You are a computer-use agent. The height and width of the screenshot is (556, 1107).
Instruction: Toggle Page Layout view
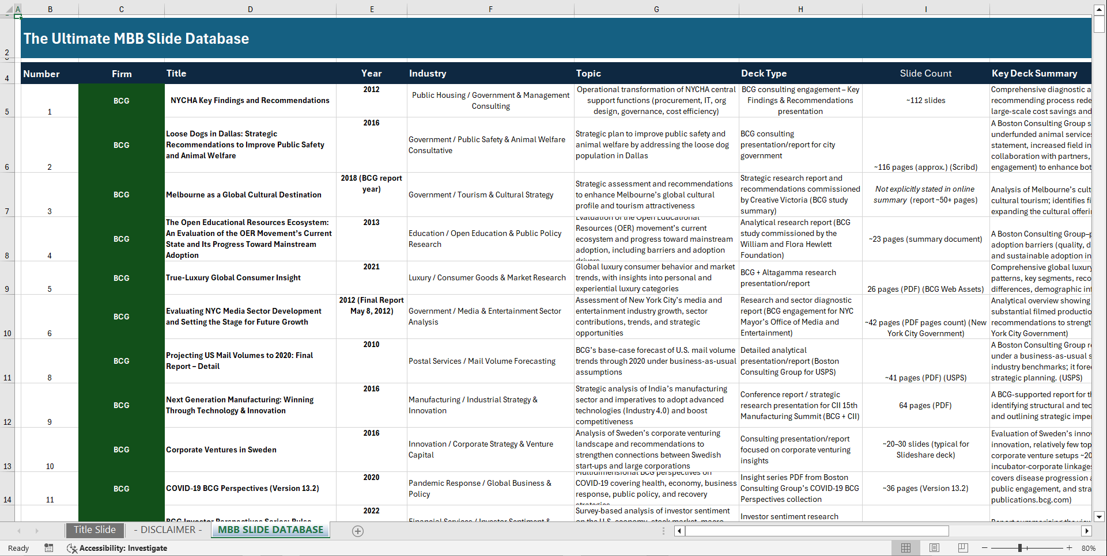(934, 547)
